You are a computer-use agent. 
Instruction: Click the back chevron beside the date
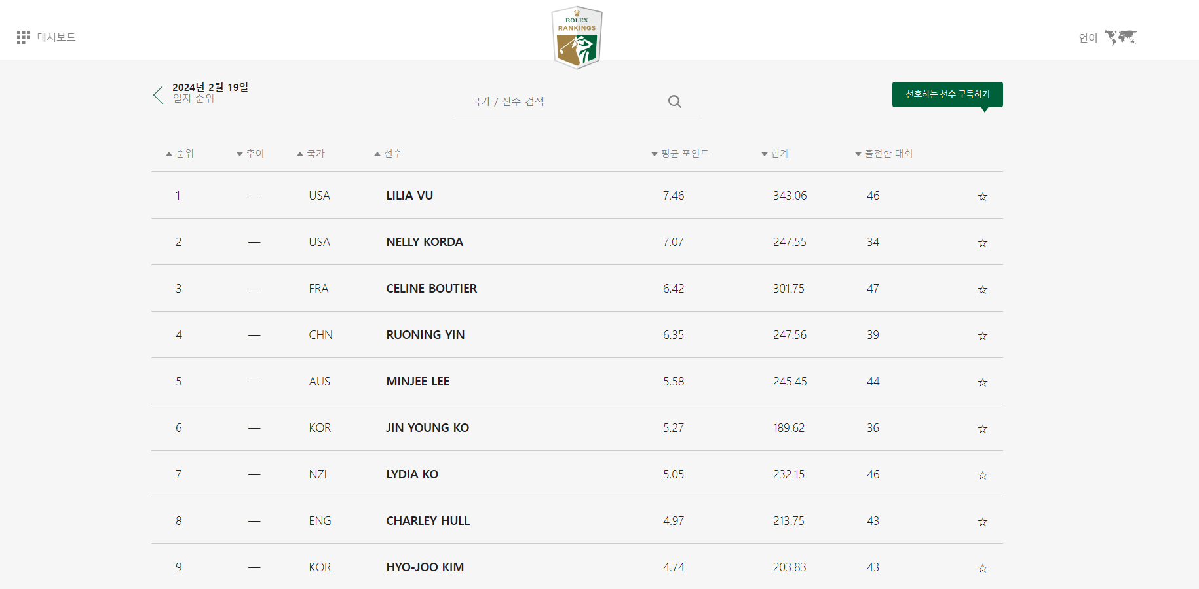click(x=158, y=95)
